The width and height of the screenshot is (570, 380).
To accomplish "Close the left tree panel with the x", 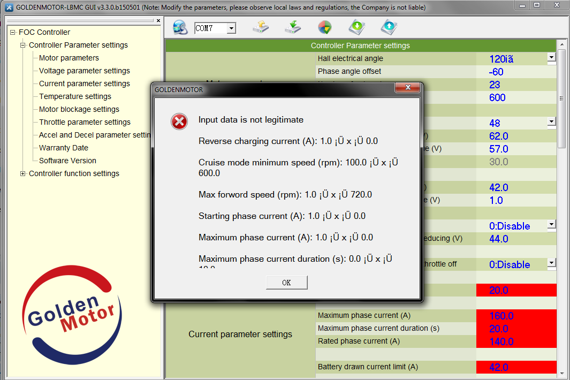I will click(x=158, y=21).
